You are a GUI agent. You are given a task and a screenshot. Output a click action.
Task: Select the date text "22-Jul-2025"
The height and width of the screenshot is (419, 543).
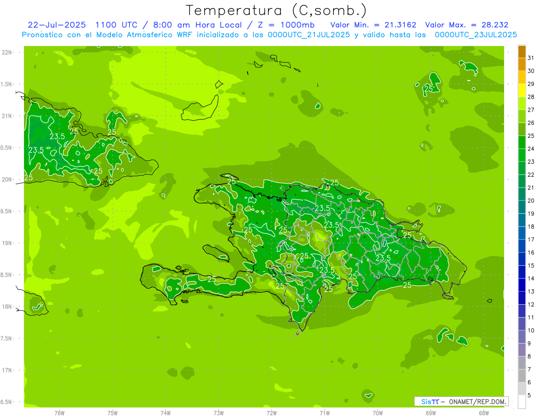tap(57, 25)
